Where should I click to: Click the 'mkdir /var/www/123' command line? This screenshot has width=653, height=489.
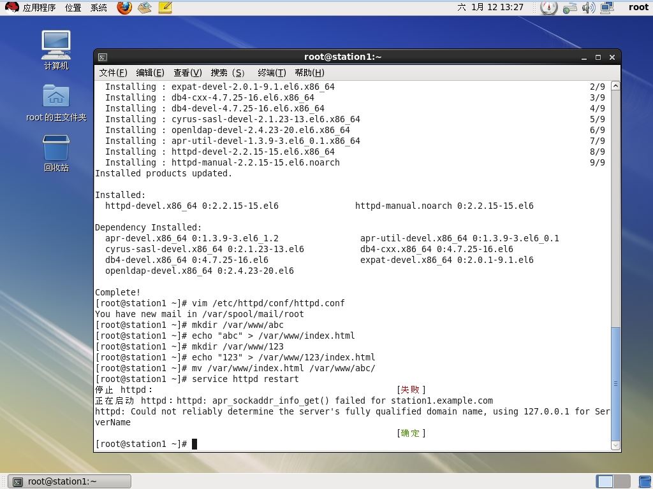[x=189, y=346]
